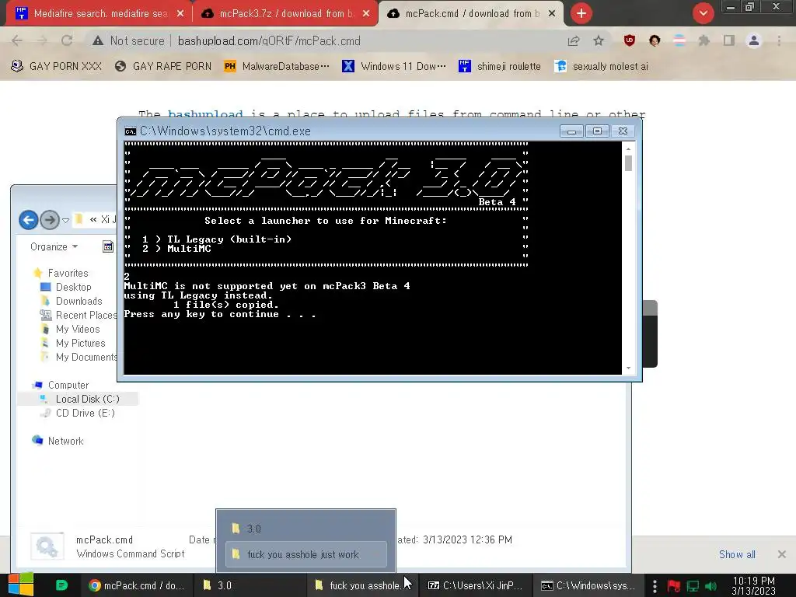Open Explorer recent locations dropdown arrow
This screenshot has height=597, width=796.
coord(65,220)
